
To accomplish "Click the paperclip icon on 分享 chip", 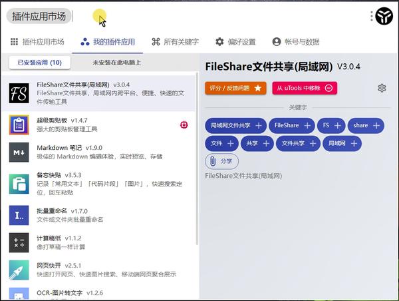I will (213, 161).
